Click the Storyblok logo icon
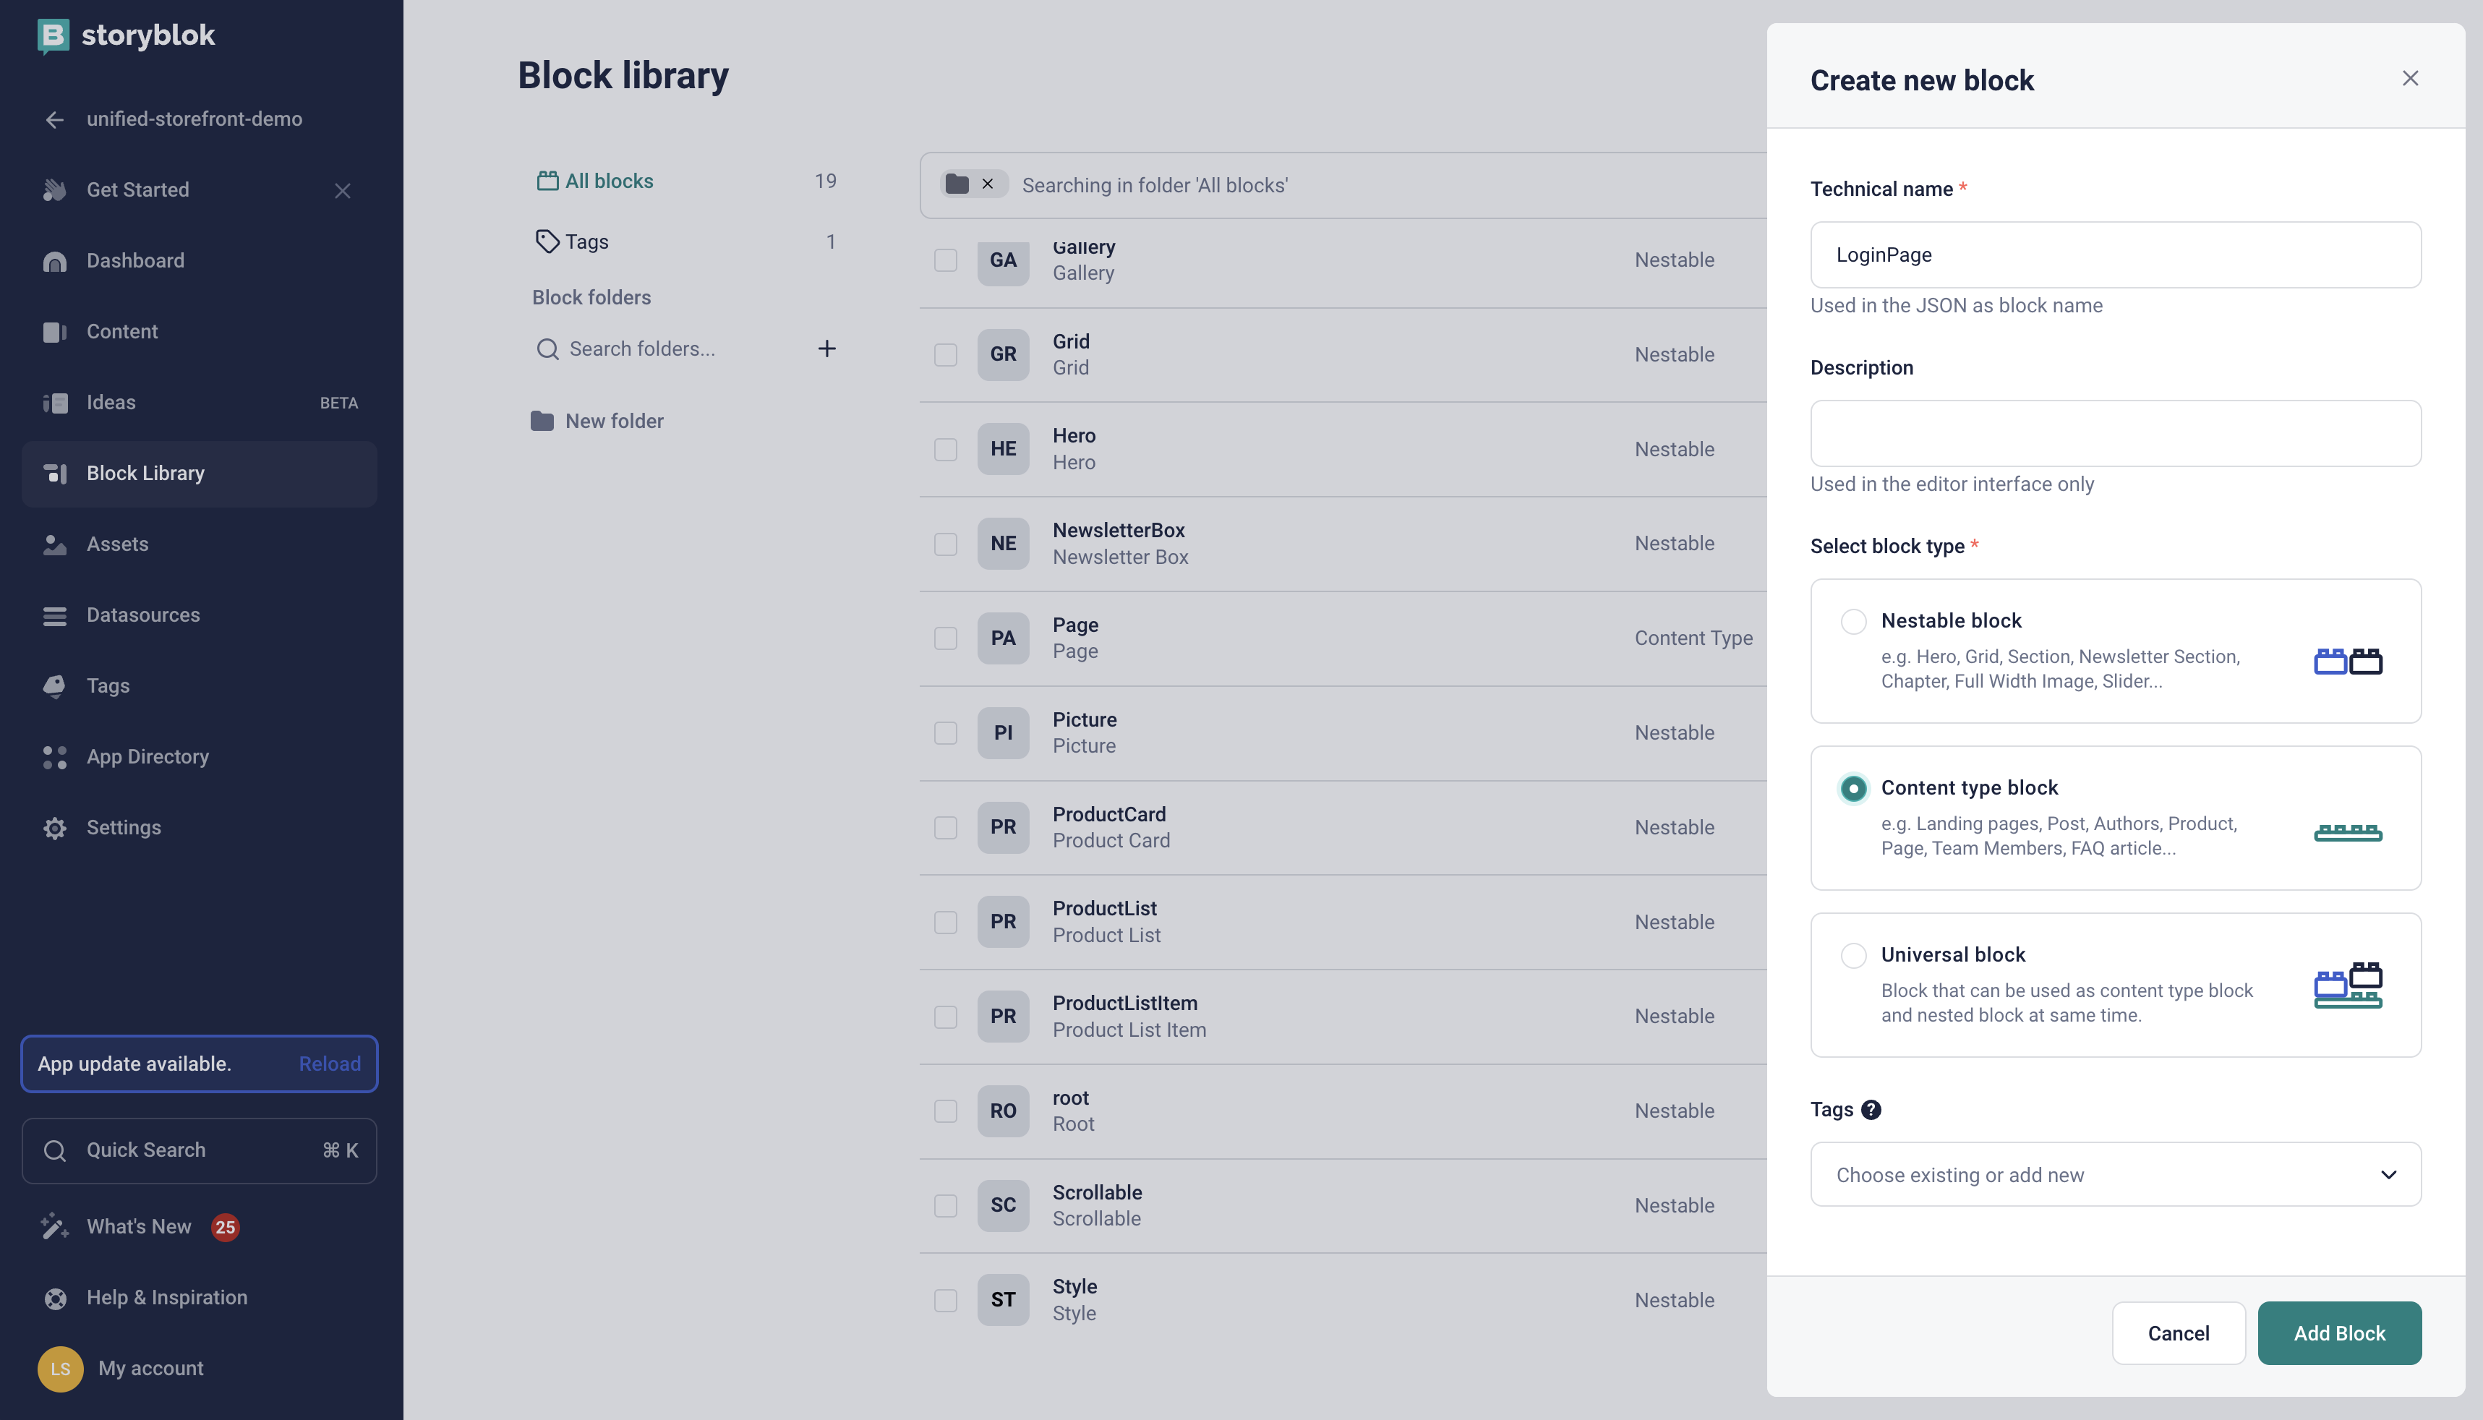Image resolution: width=2483 pixels, height=1420 pixels. click(53, 35)
